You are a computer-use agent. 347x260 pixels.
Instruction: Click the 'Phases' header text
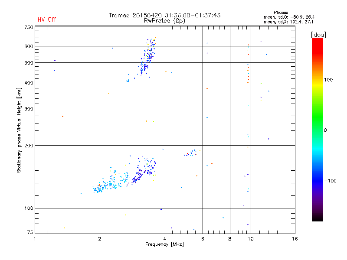pos(281,13)
